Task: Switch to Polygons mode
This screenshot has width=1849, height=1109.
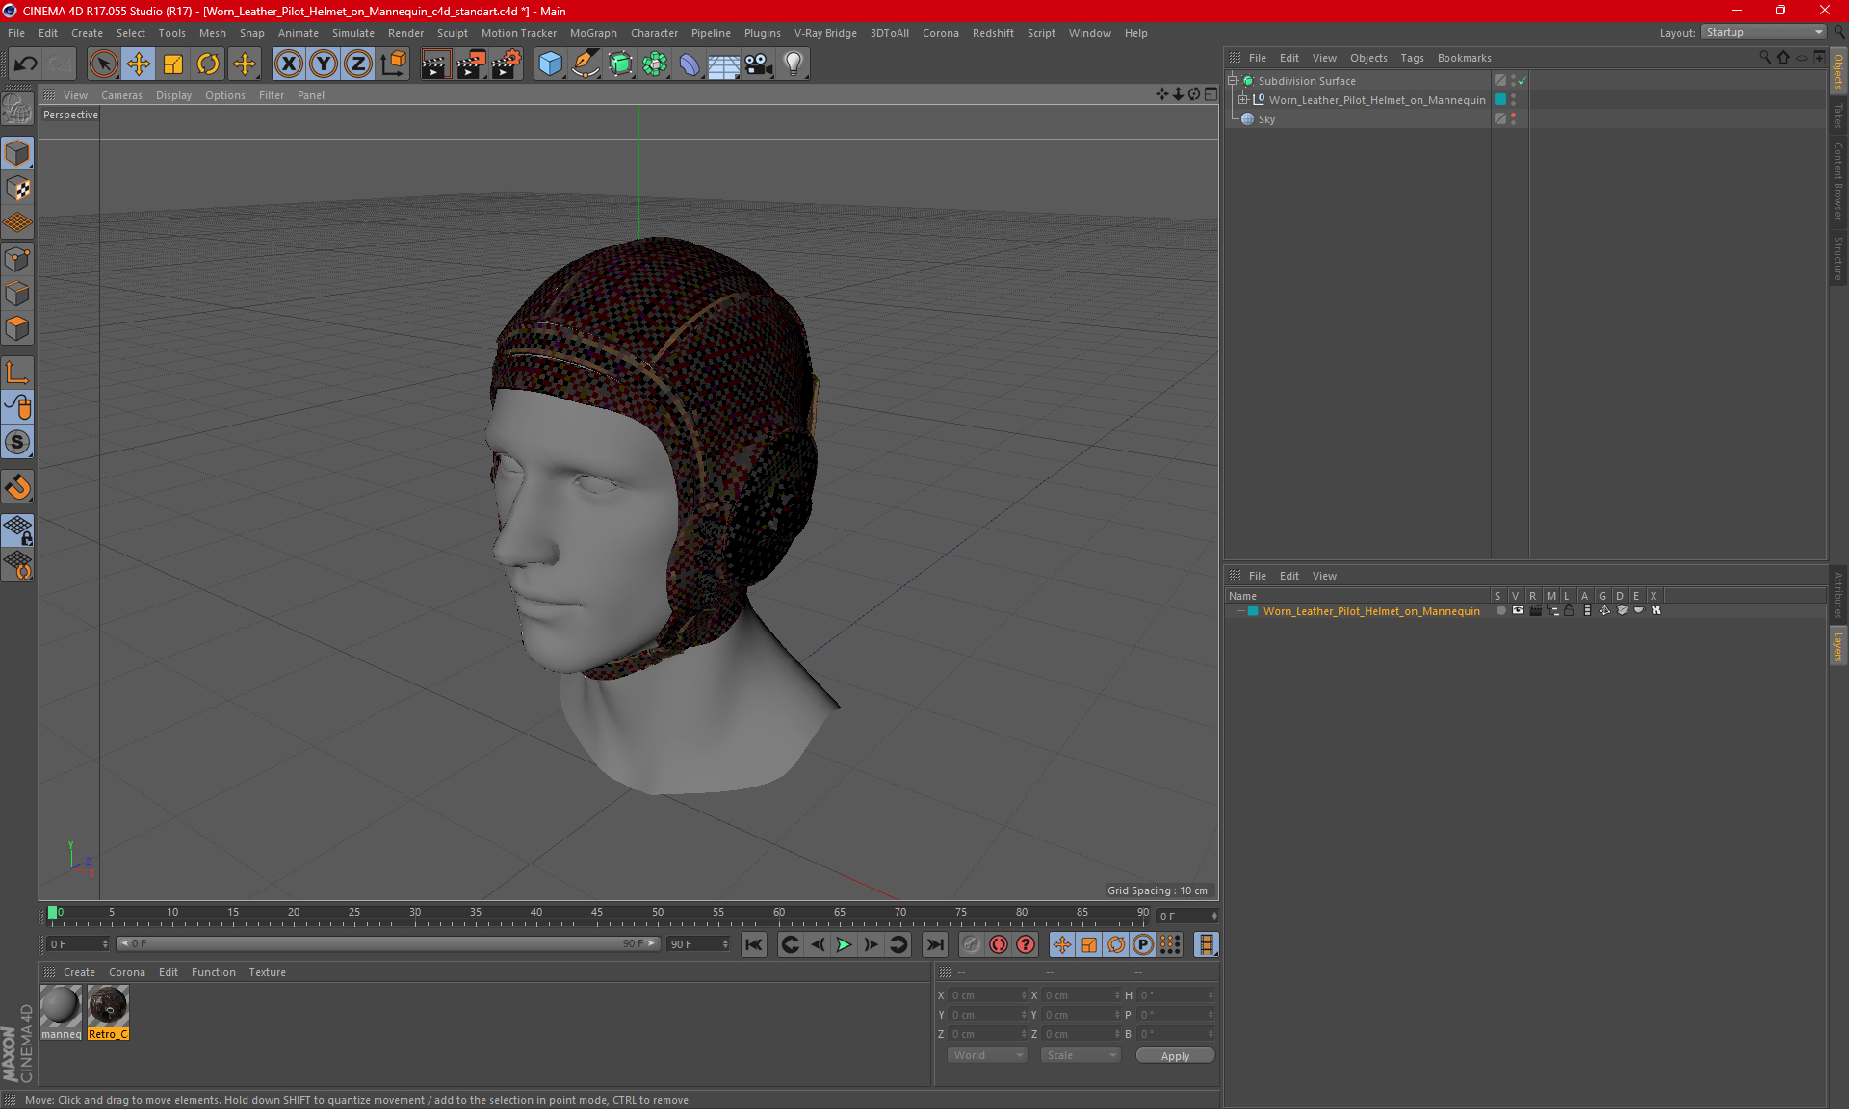Action: [17, 328]
